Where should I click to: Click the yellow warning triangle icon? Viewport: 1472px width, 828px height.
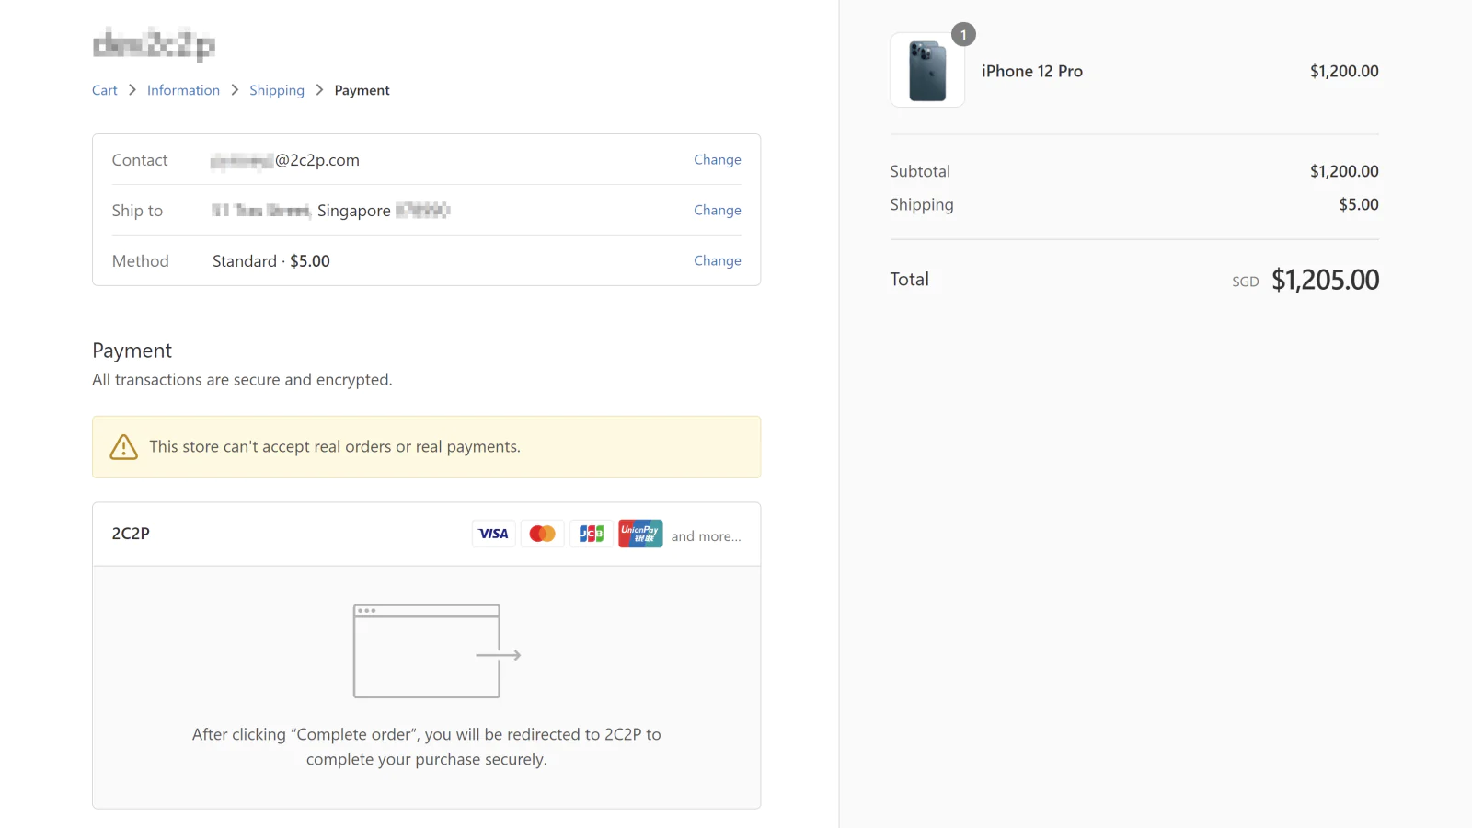point(123,447)
